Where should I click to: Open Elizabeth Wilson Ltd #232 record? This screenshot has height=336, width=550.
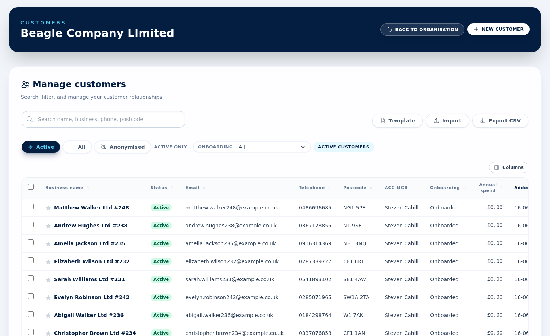click(92, 261)
